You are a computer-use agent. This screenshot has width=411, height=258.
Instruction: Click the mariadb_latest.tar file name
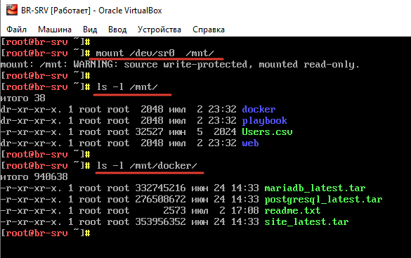pyautogui.click(x=315, y=188)
